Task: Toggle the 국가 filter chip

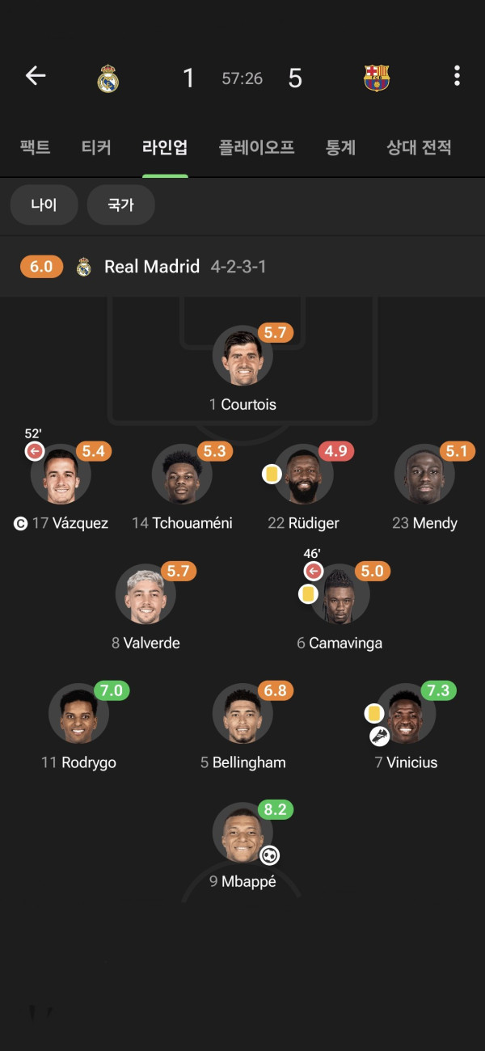Action: [x=120, y=205]
